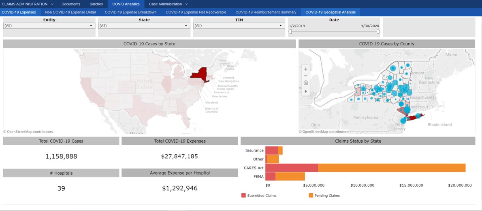The height and width of the screenshot is (211, 482).
Task: Zoom in on the county map
Action: 305,69
